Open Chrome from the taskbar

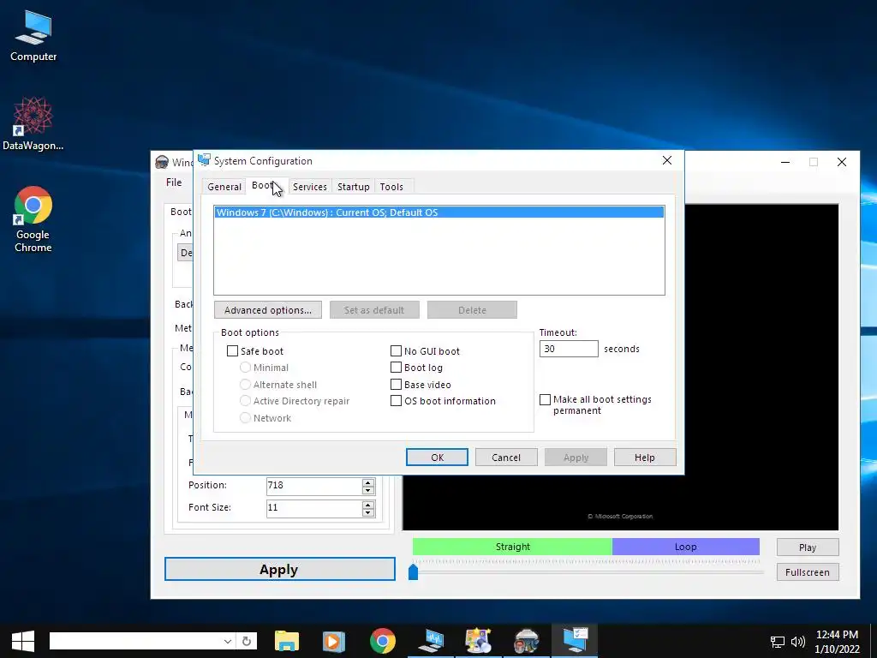(x=383, y=641)
